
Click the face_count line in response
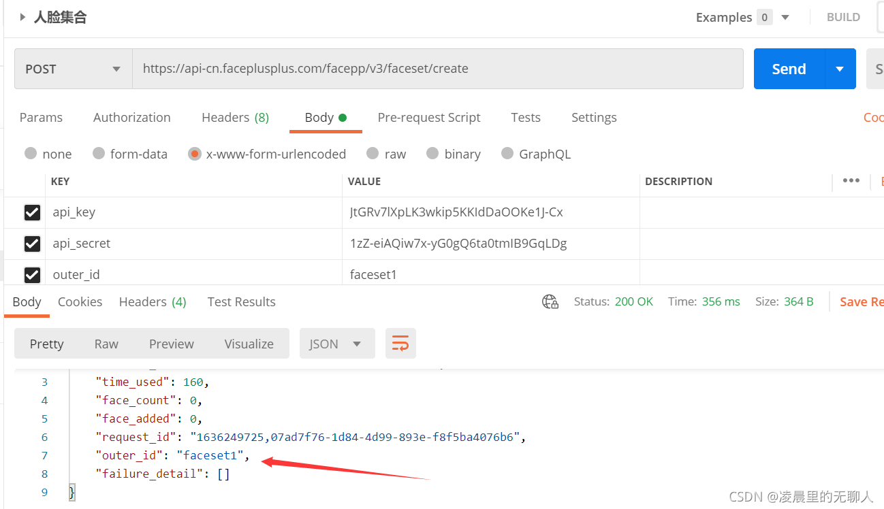(149, 401)
